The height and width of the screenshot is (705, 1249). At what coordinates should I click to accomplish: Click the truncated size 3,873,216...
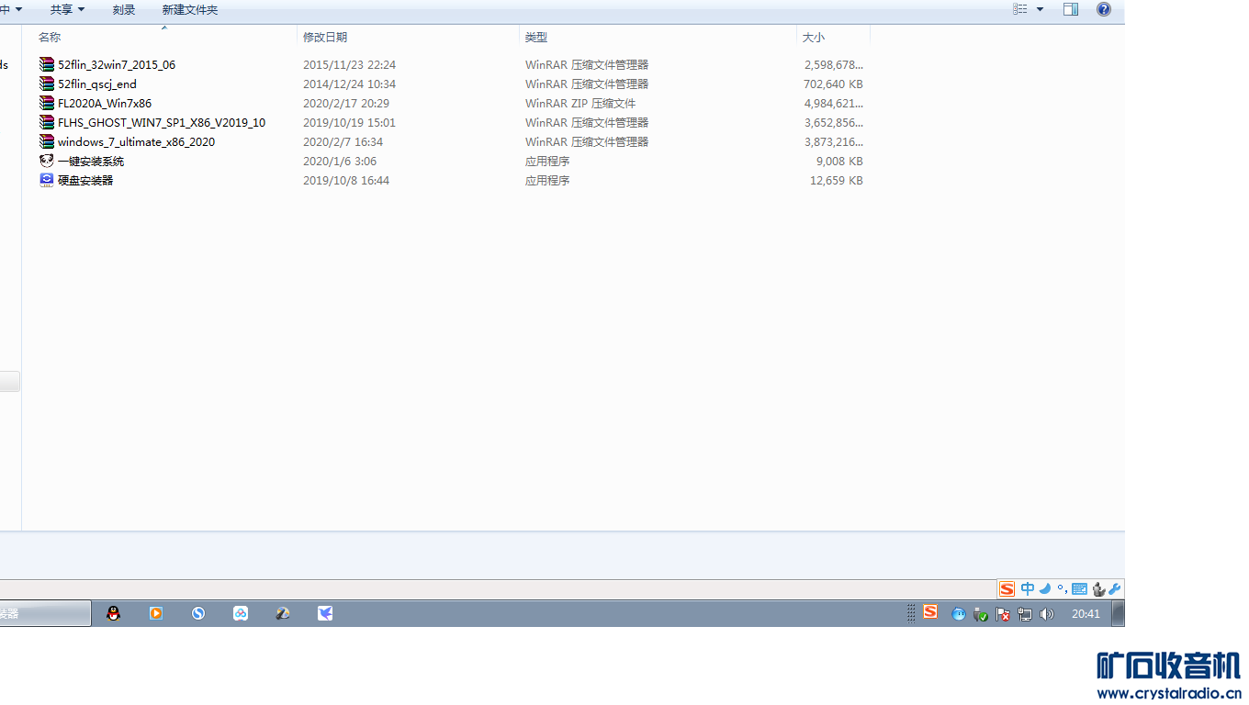[x=834, y=141]
